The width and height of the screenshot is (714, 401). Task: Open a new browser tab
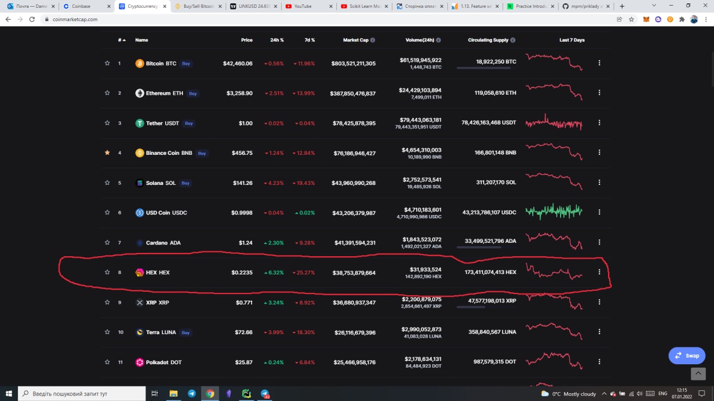622,6
